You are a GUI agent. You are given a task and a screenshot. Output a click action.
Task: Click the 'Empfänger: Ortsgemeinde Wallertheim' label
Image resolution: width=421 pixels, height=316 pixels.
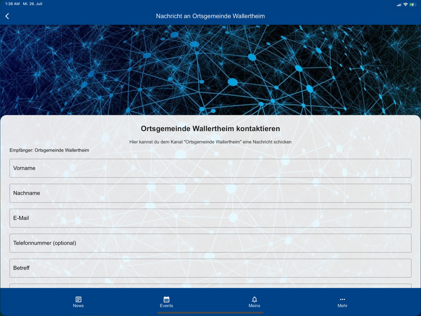click(49, 150)
